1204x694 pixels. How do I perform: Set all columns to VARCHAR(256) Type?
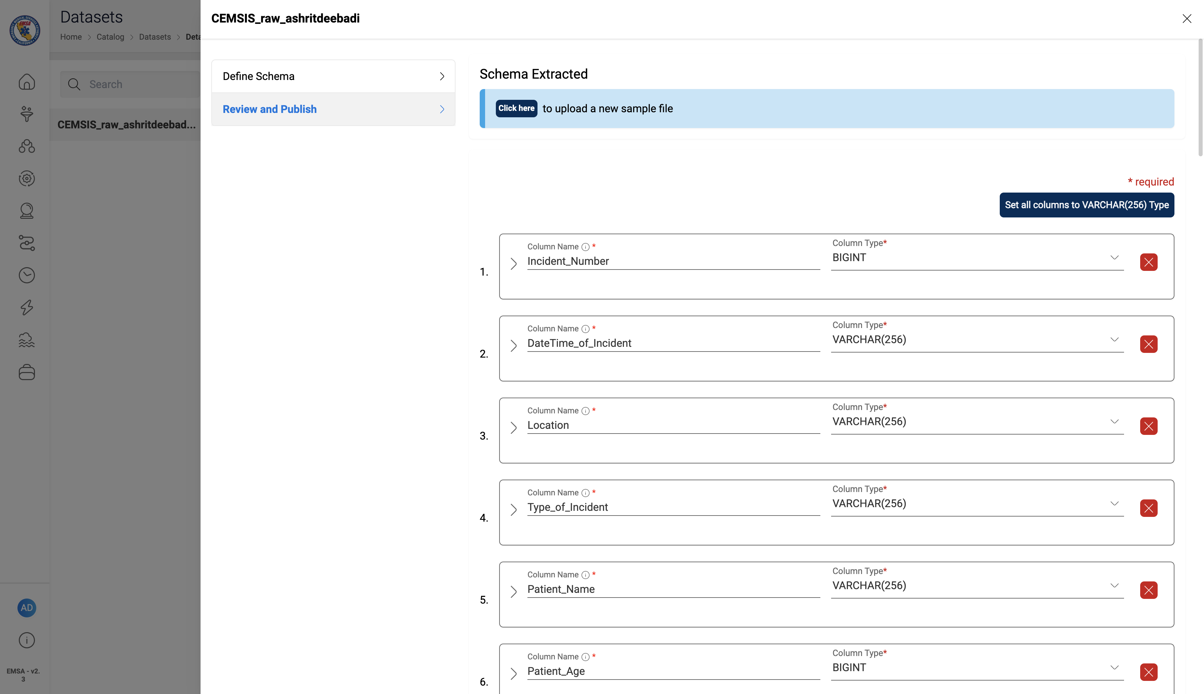(x=1086, y=205)
